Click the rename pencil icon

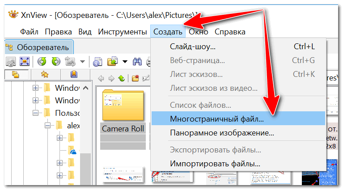pos(146,78)
